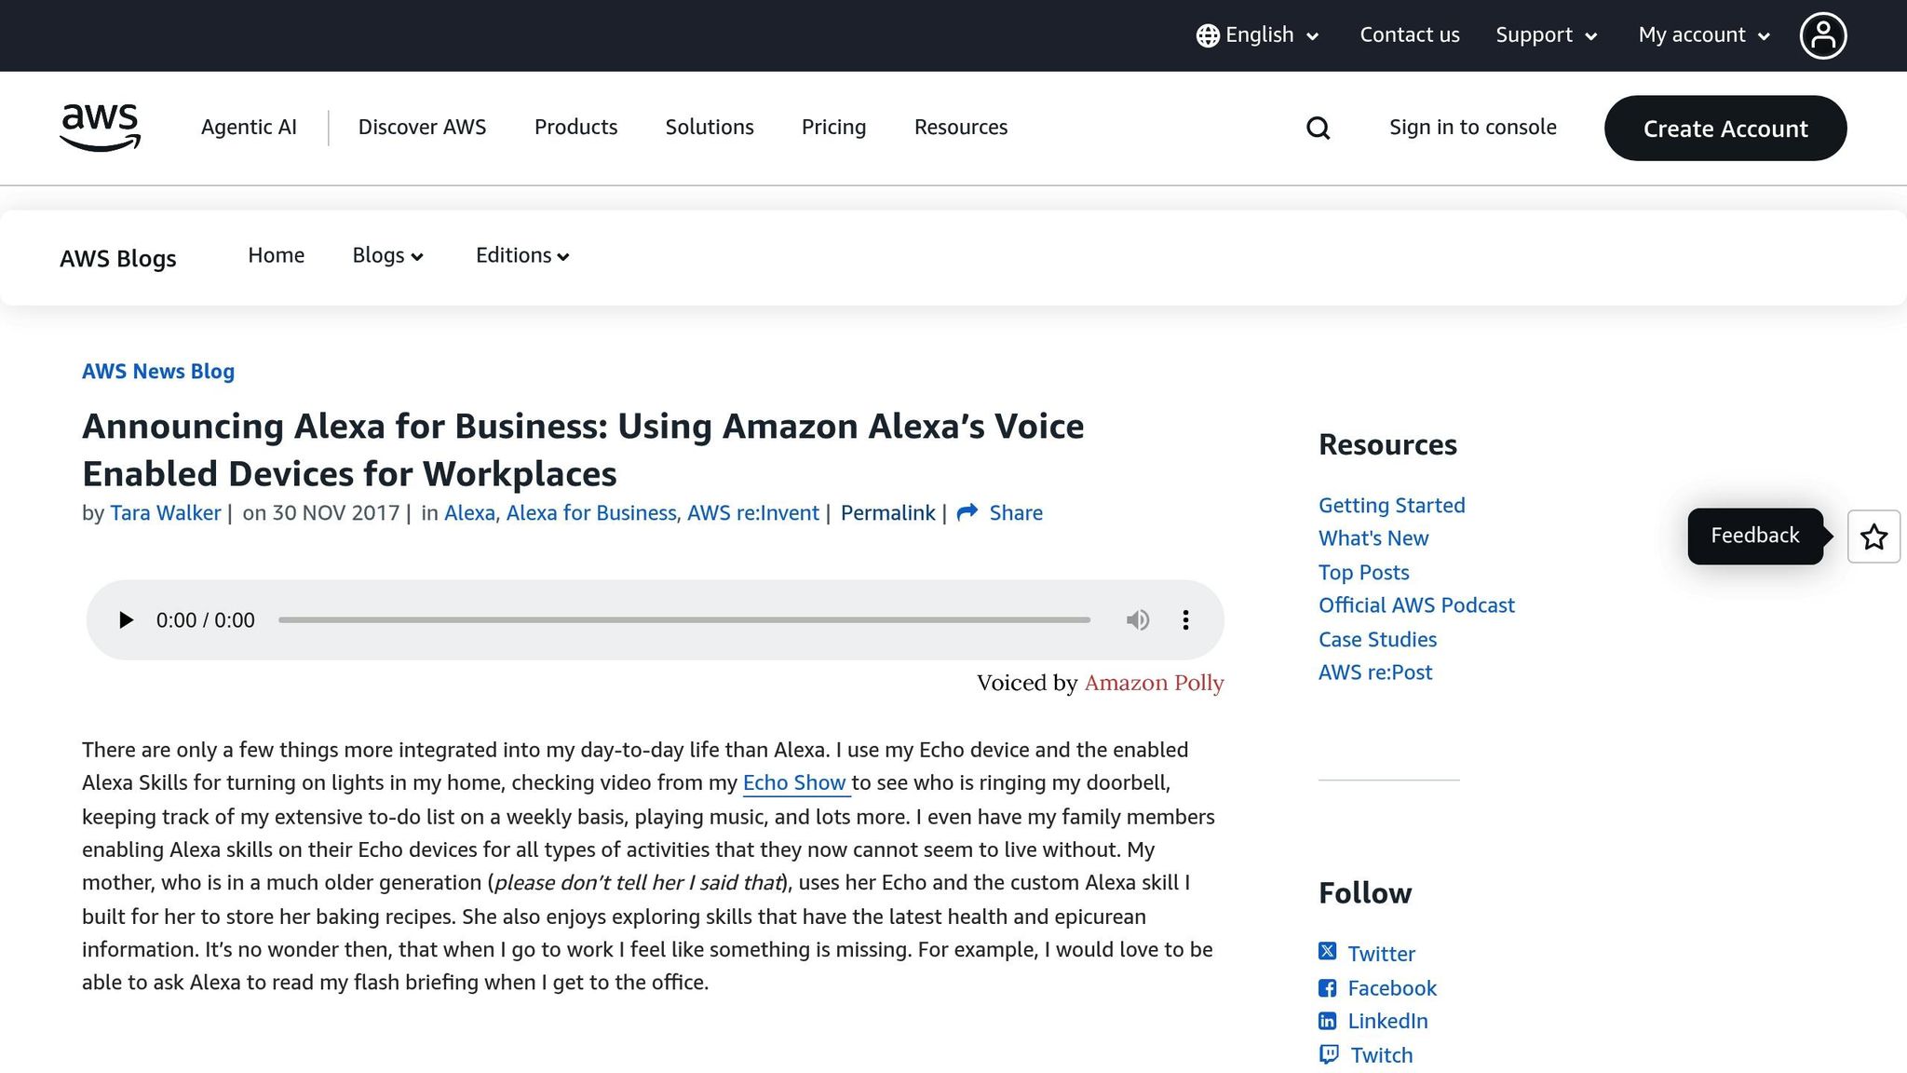Click the globe language icon
The width and height of the screenshot is (1907, 1073).
pos(1208,35)
